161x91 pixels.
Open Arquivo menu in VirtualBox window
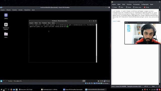pyautogui.click(x=3, y=10)
